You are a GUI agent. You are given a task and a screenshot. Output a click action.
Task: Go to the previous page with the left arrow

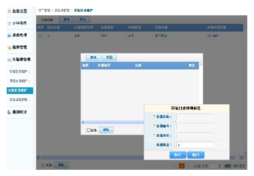pos(174,166)
